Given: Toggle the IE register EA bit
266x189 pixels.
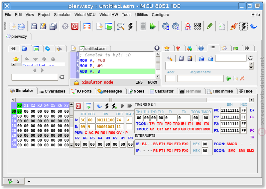Looking at the screenshot, I should tap(144, 144).
